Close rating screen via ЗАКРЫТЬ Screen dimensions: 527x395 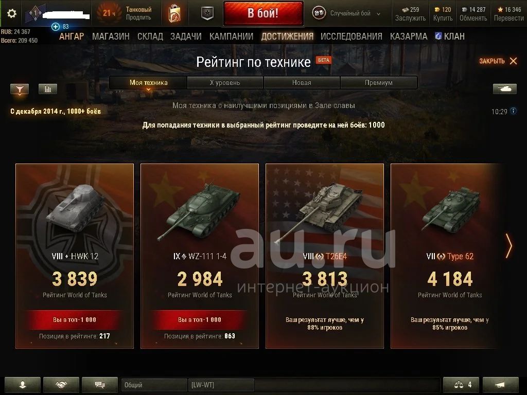tap(498, 61)
